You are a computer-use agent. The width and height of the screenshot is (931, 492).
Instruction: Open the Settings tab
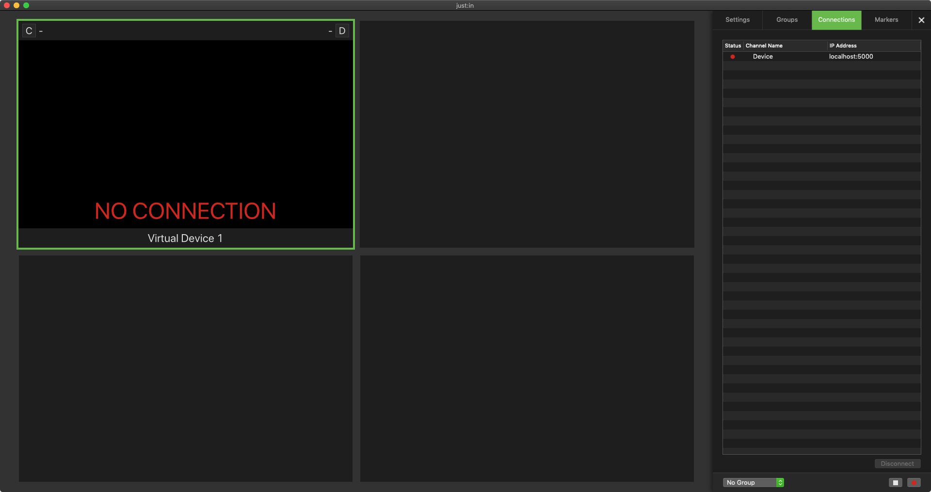(738, 20)
